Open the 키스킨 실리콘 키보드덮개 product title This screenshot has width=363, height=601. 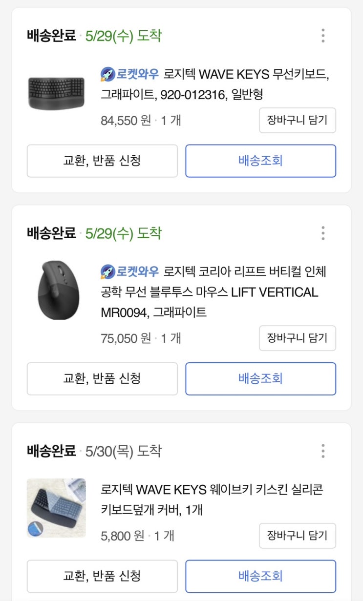(212, 499)
